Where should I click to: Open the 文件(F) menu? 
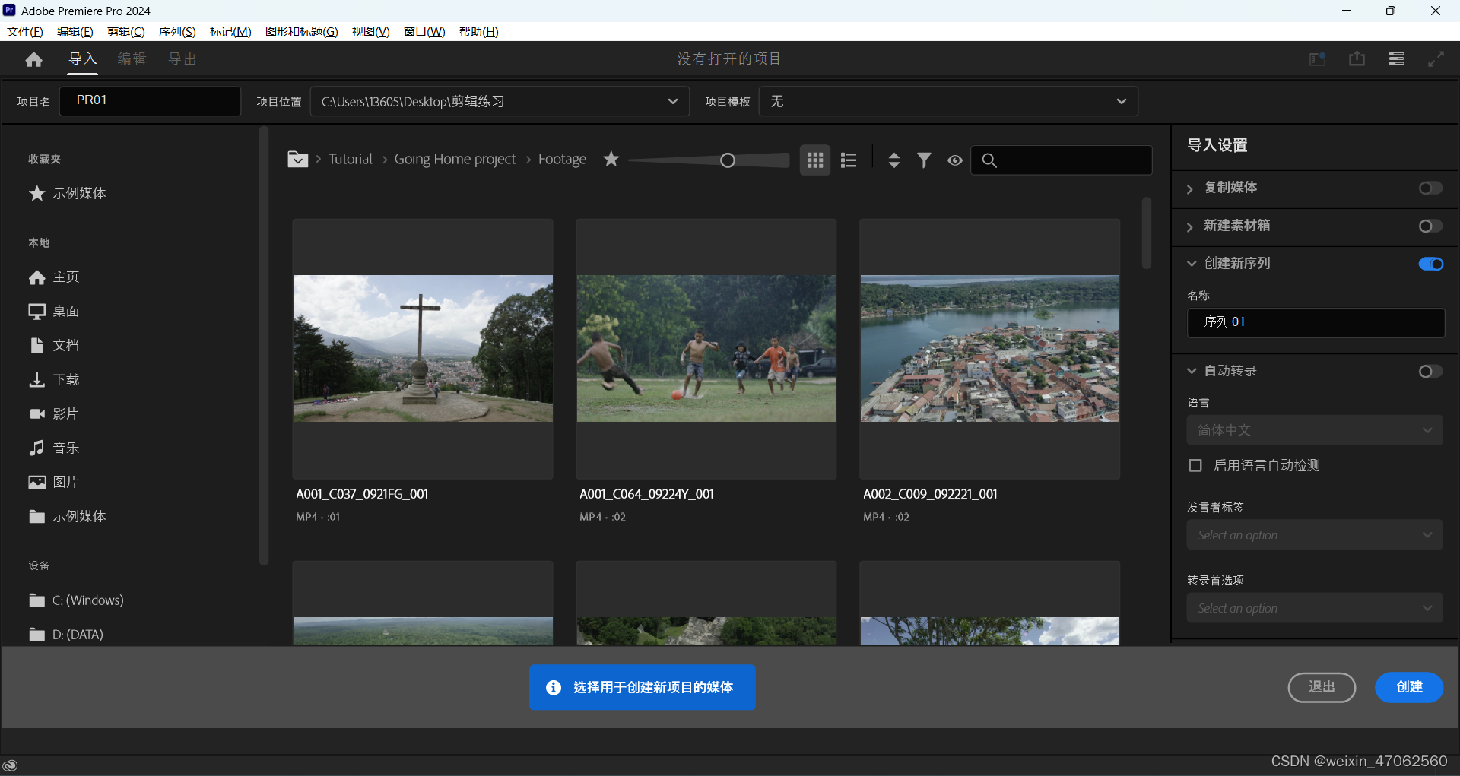[25, 31]
